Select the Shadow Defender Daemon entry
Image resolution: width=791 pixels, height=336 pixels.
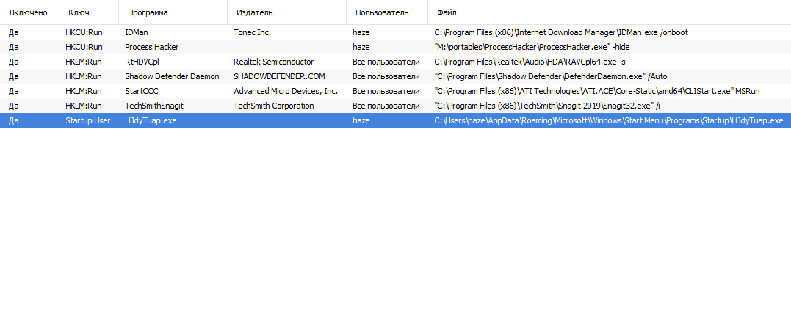click(x=172, y=76)
